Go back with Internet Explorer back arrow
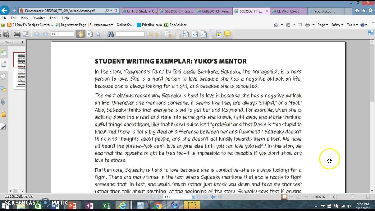Screen dimensions: 375x211 click(x=4, y=11)
